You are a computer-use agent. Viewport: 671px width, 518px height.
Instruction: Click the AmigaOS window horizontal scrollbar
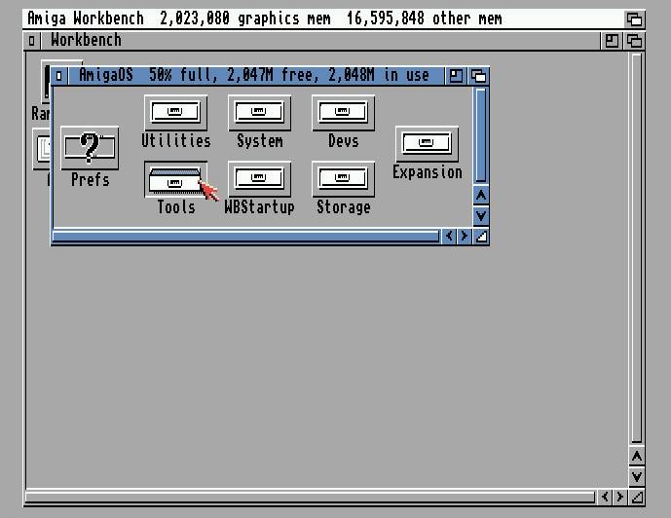pyautogui.click(x=243, y=236)
